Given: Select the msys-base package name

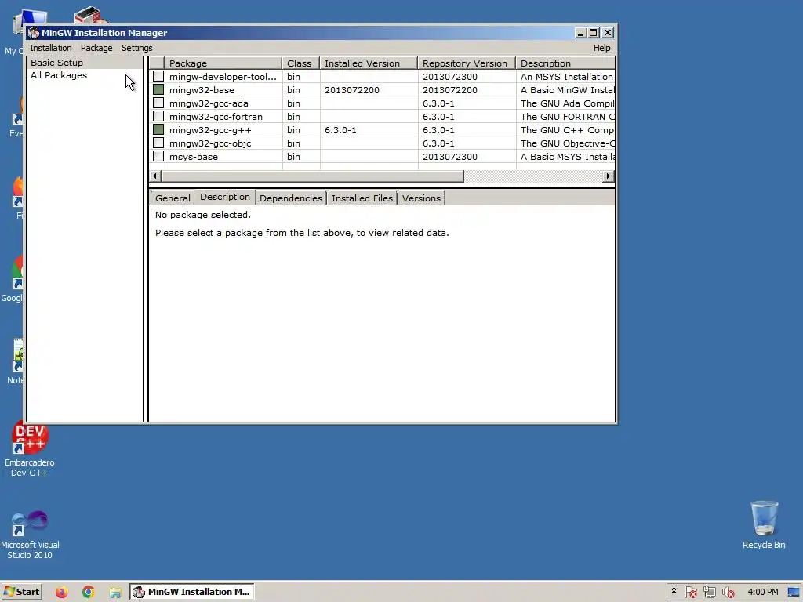Looking at the screenshot, I should (194, 157).
